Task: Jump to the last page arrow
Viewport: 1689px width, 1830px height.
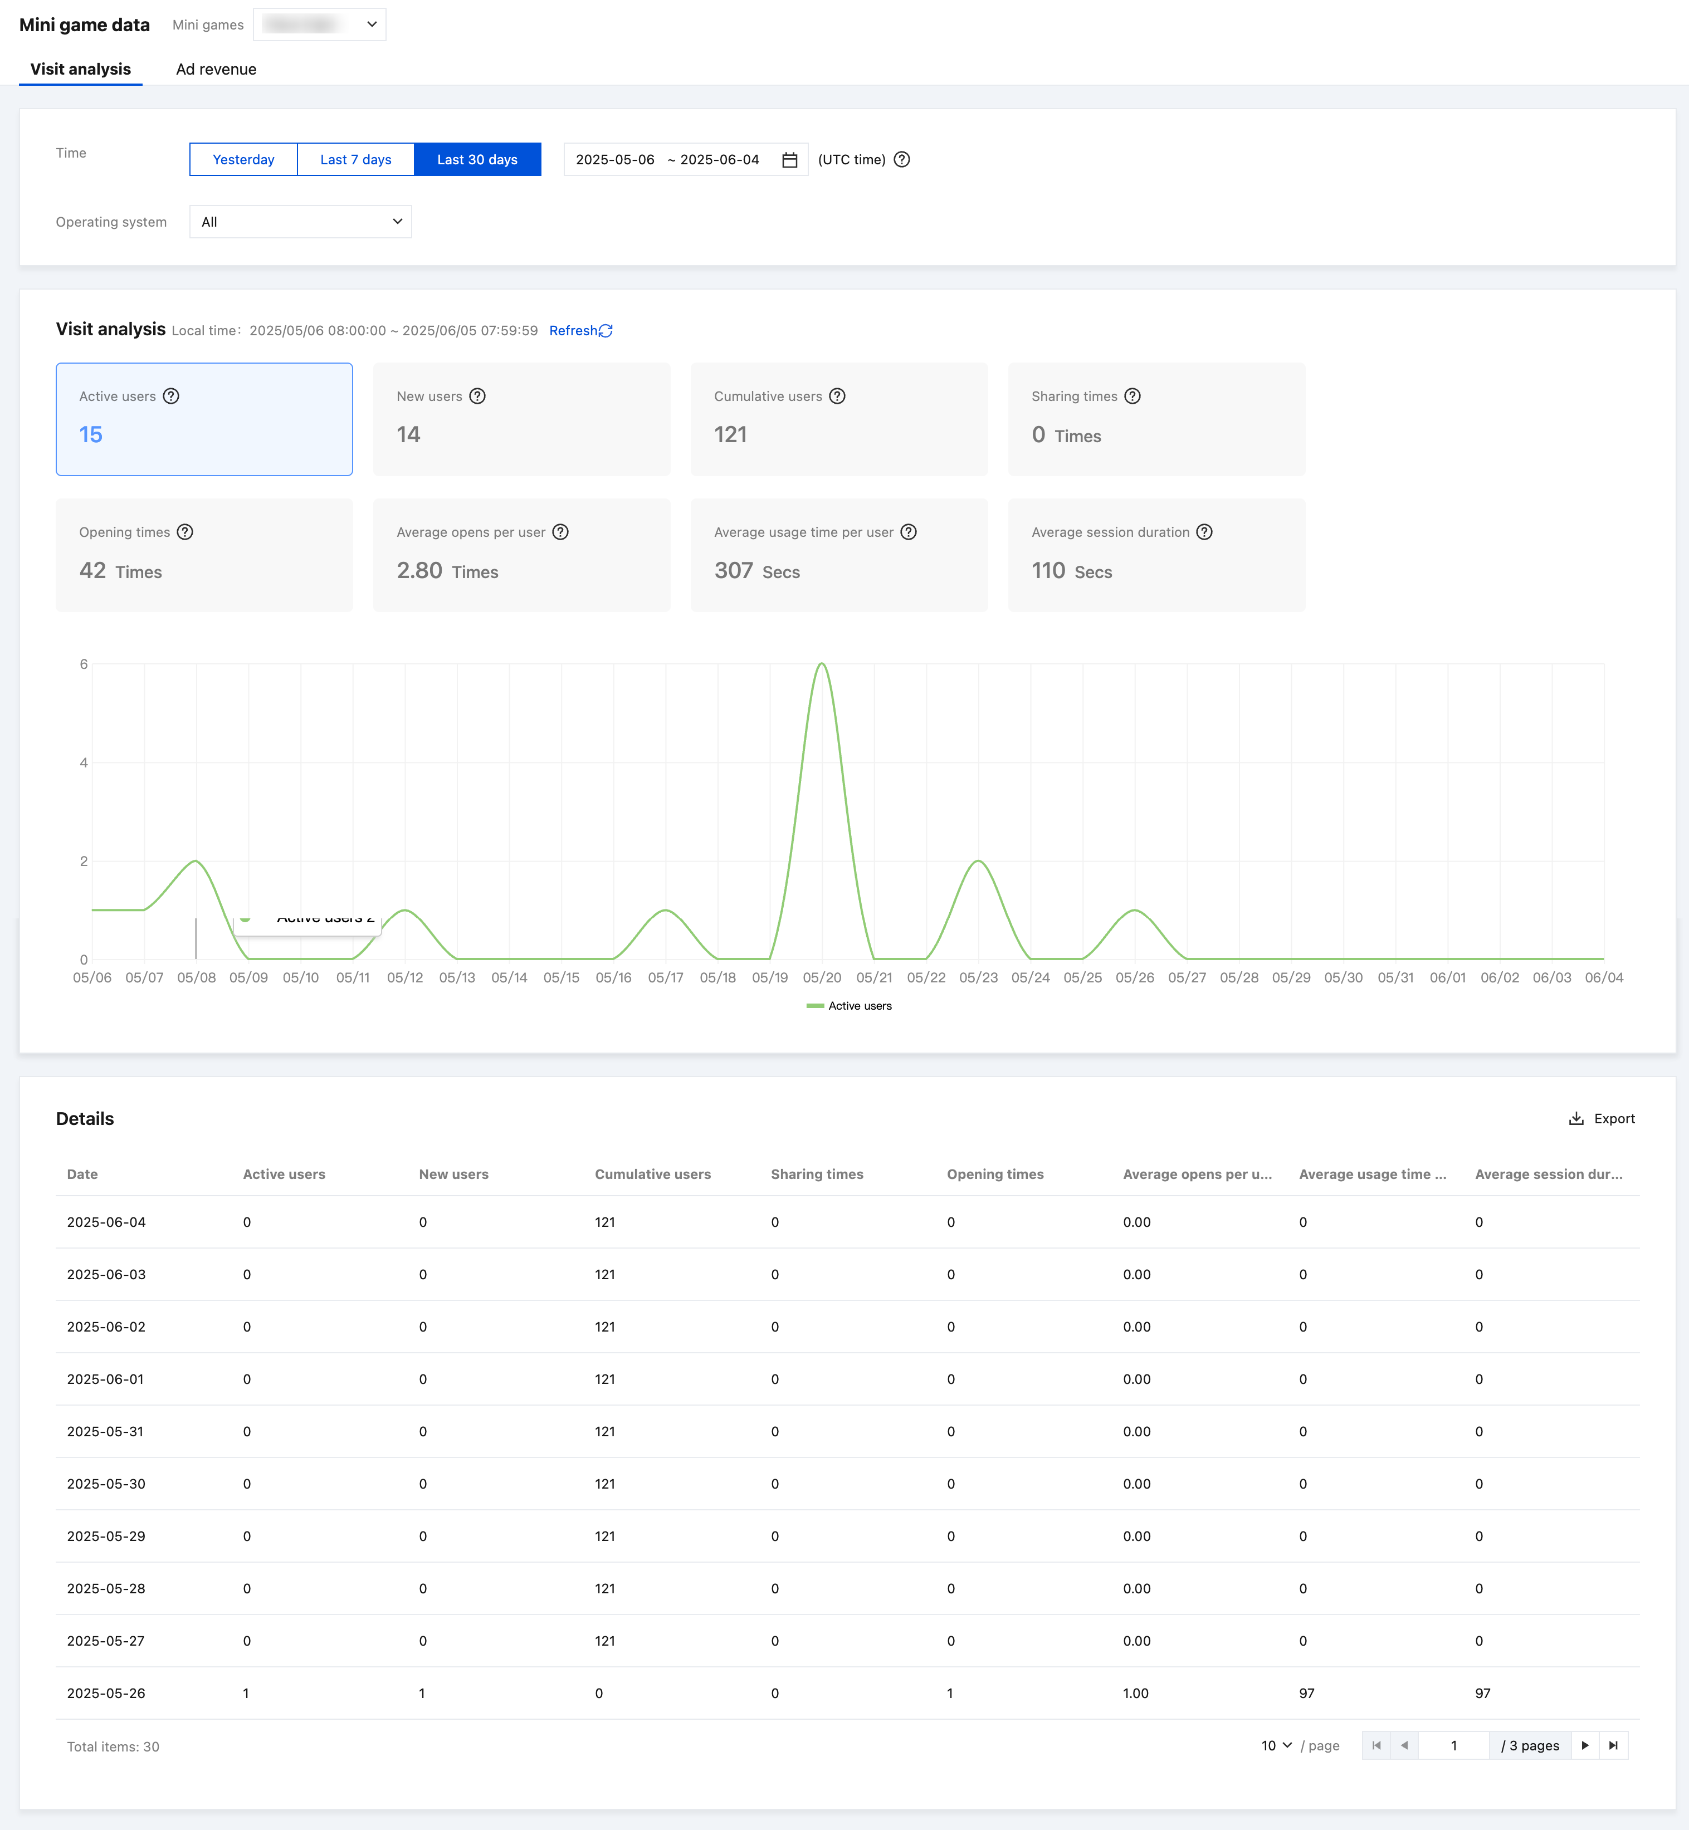Action: 1613,1746
